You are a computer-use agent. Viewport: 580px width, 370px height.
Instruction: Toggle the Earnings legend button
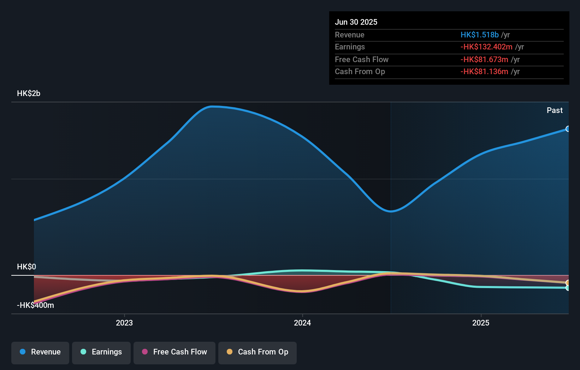[101, 353]
